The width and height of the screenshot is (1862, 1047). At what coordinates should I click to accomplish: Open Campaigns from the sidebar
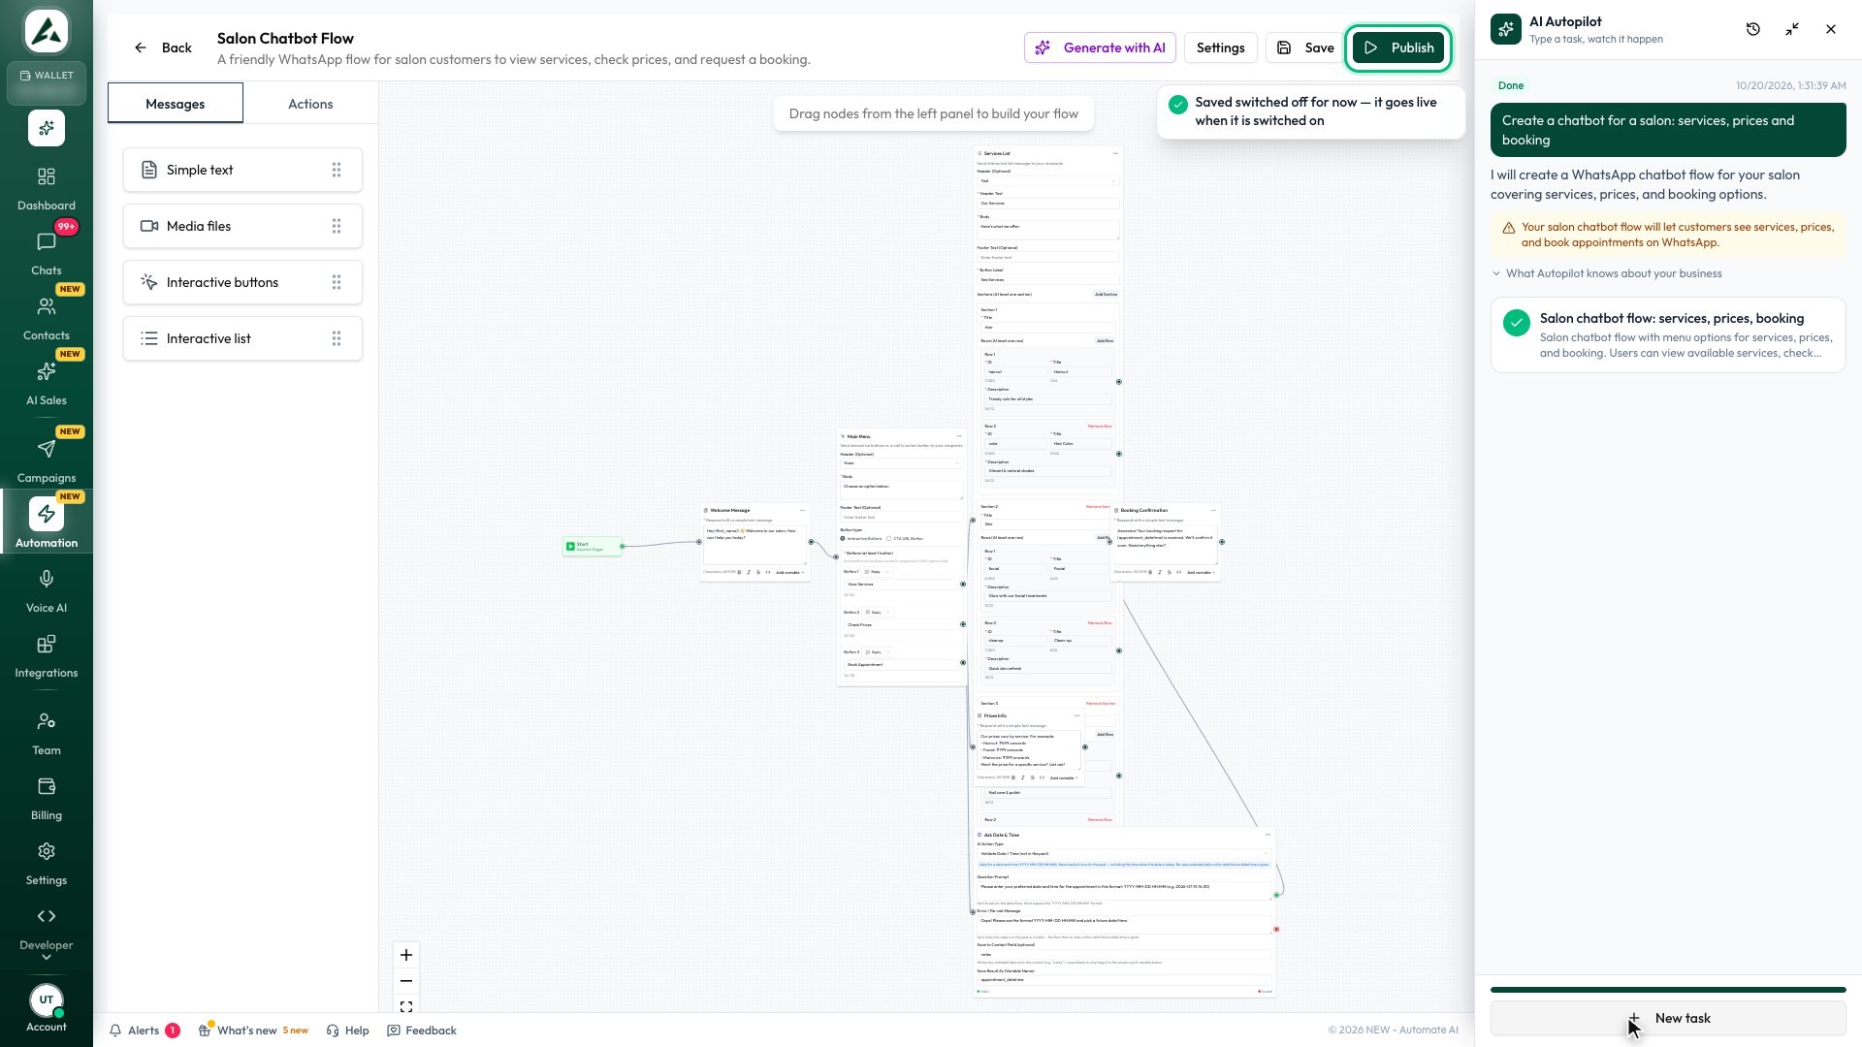[x=47, y=460]
